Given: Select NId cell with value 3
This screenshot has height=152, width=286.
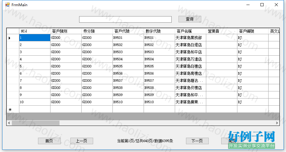Looking at the screenshot, I should tap(35, 52).
